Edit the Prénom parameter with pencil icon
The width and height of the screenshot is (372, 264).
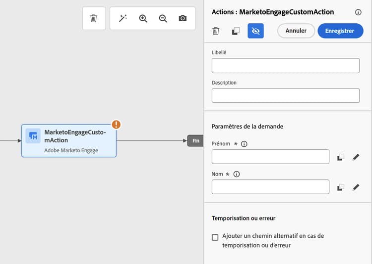tap(356, 157)
